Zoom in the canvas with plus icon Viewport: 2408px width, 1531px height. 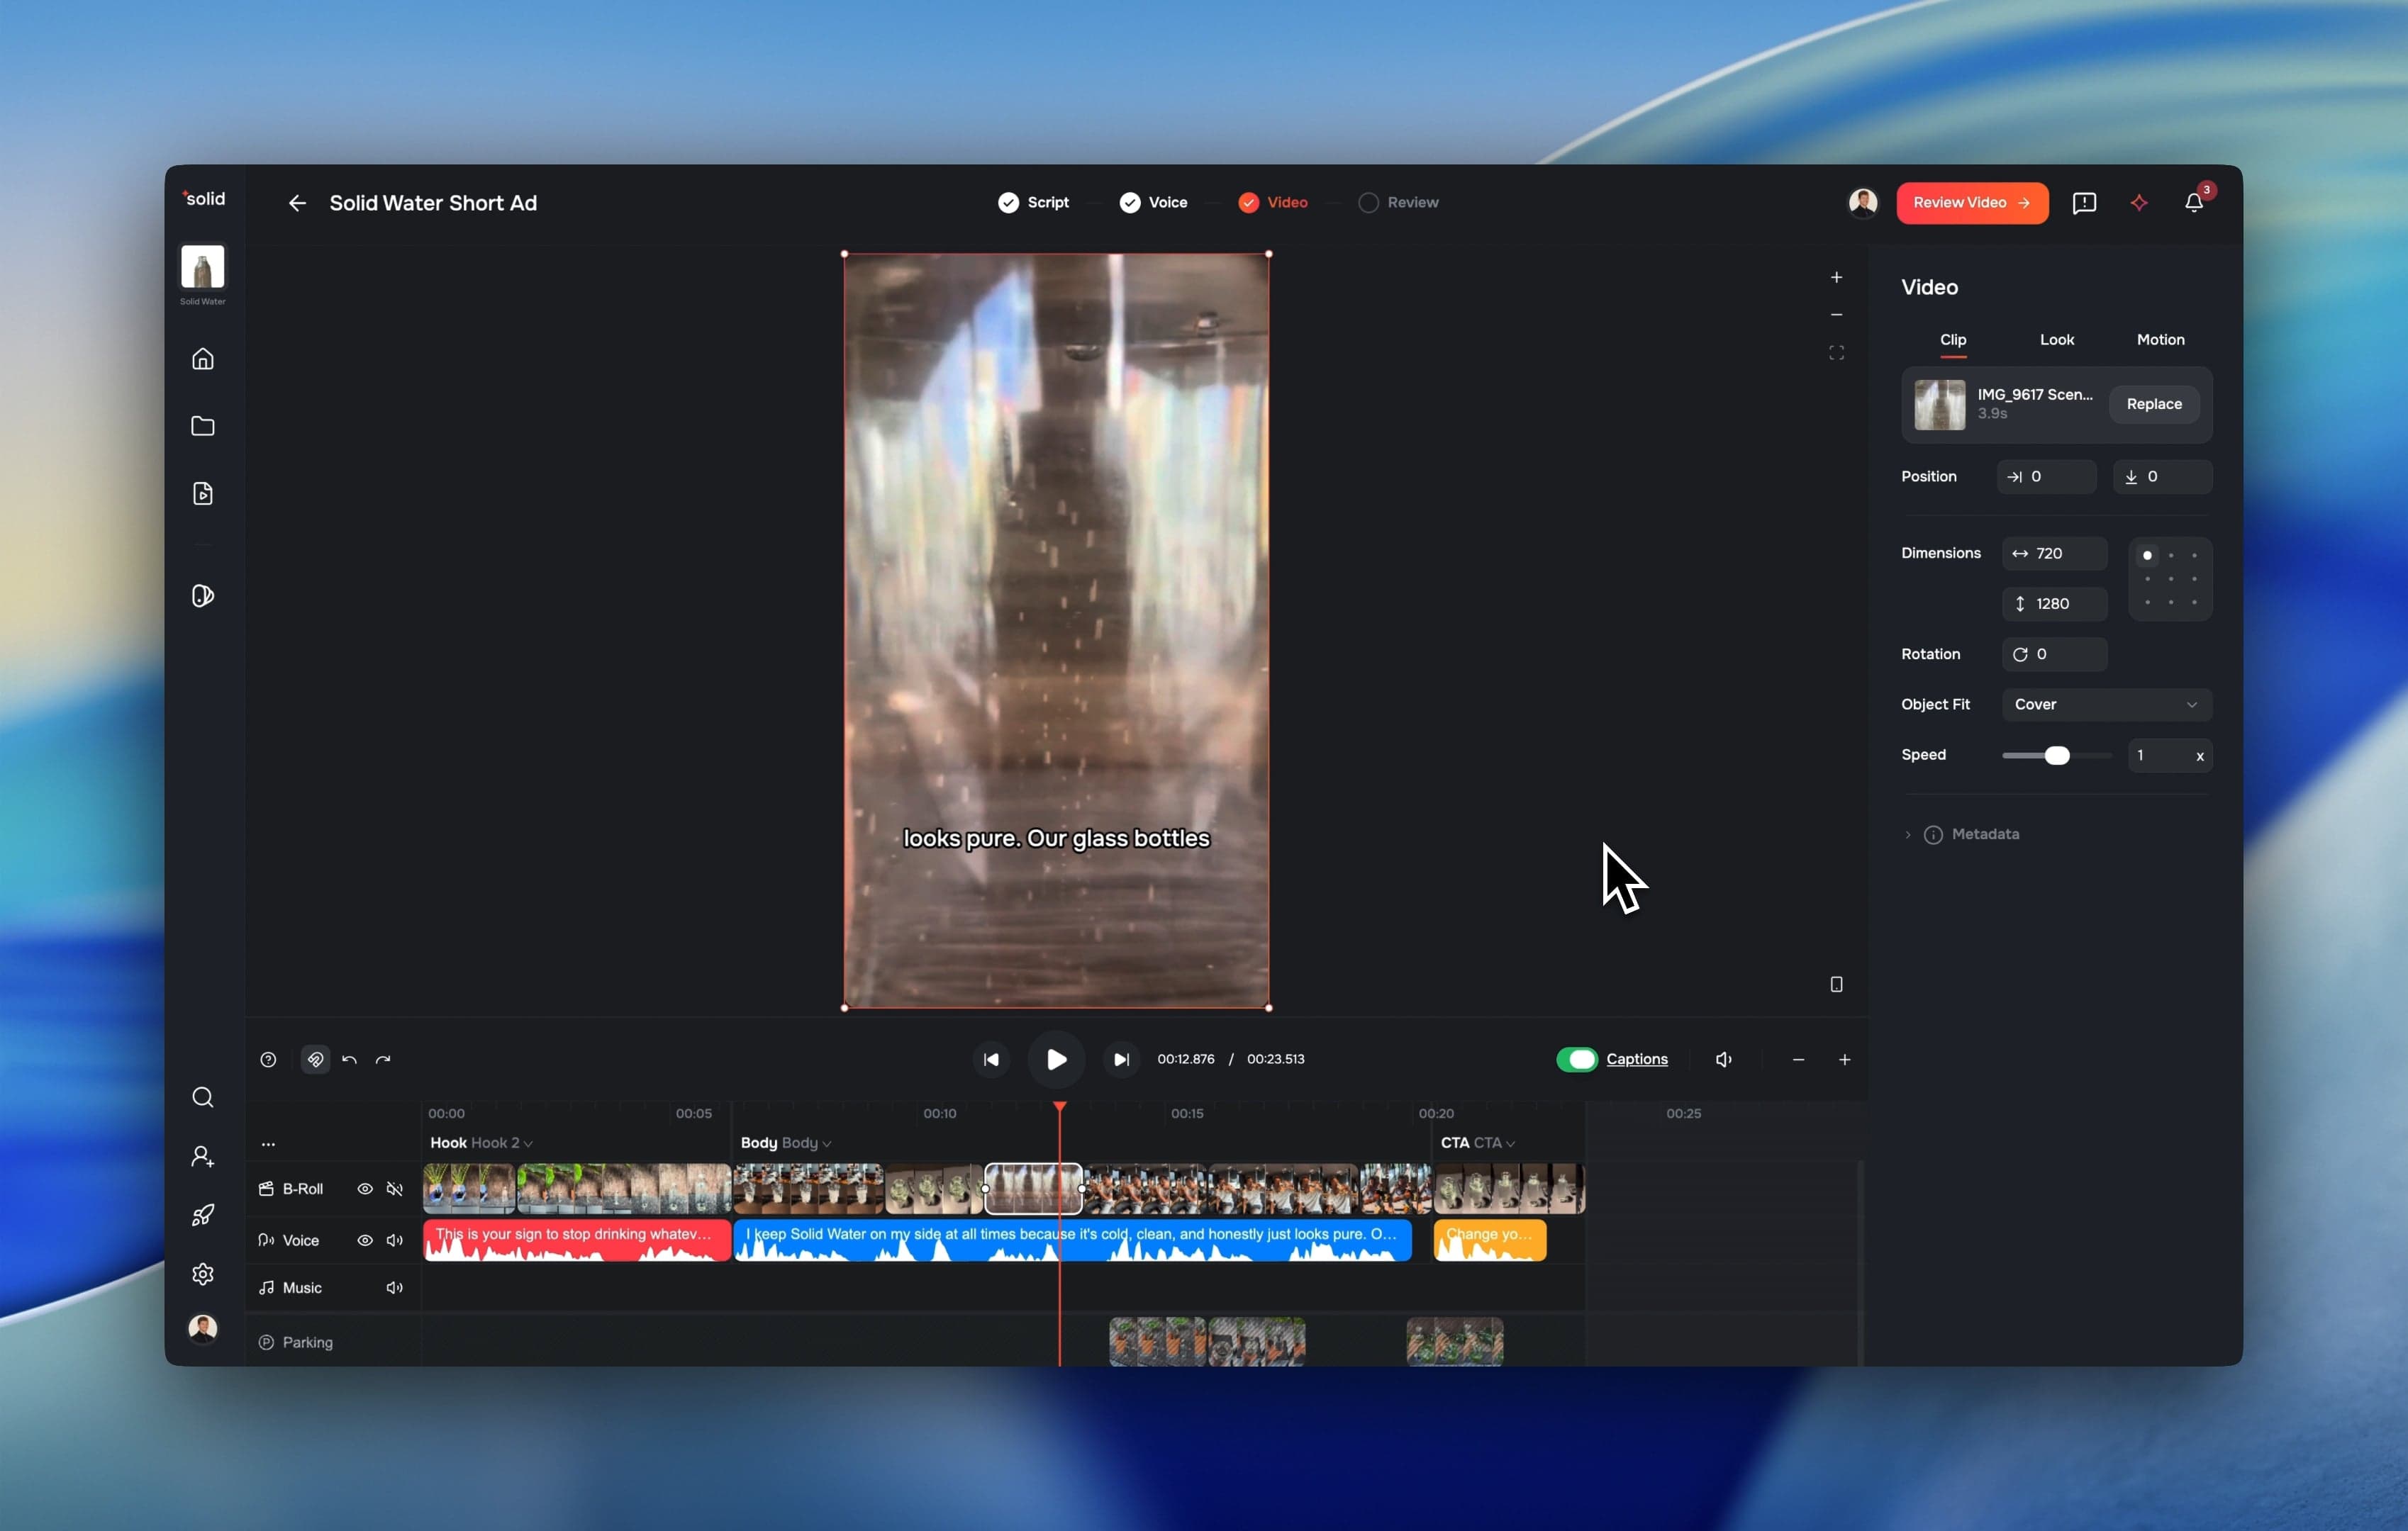pos(1836,278)
